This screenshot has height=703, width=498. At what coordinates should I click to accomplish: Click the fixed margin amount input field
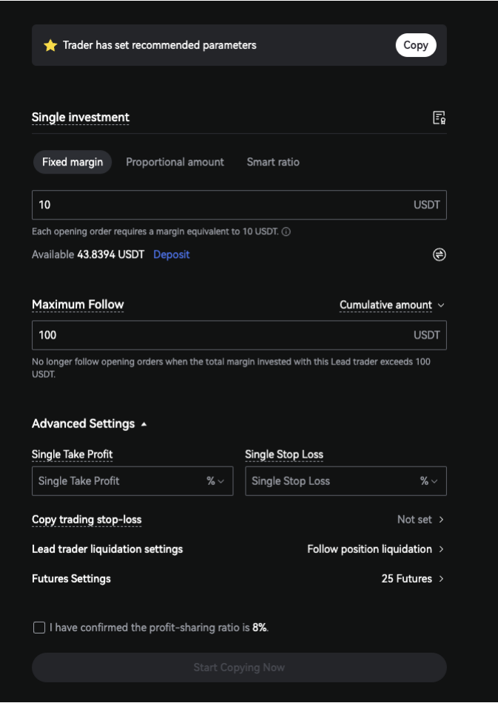[222, 205]
